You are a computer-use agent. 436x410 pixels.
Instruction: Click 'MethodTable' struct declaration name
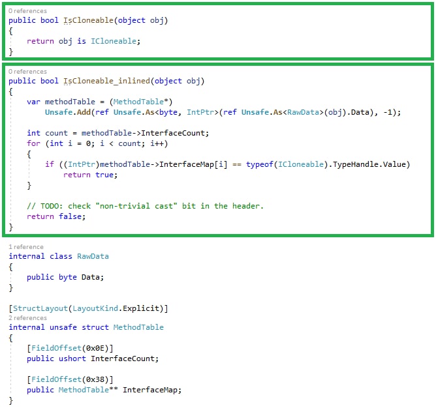[138, 327]
